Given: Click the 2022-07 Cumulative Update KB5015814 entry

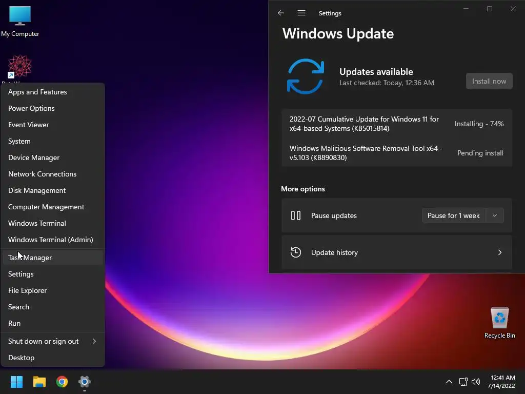Looking at the screenshot, I should tap(364, 124).
